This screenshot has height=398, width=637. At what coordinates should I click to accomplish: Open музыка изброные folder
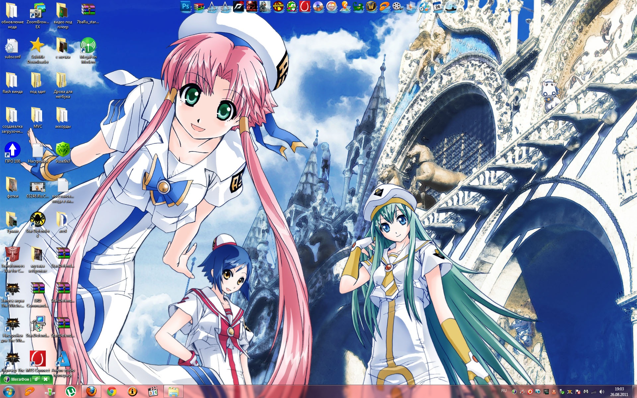[x=37, y=259]
